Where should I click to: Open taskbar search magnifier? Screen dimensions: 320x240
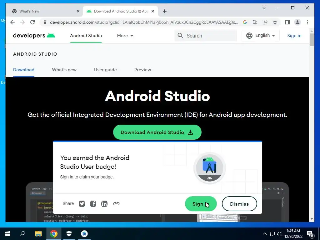point(22,234)
